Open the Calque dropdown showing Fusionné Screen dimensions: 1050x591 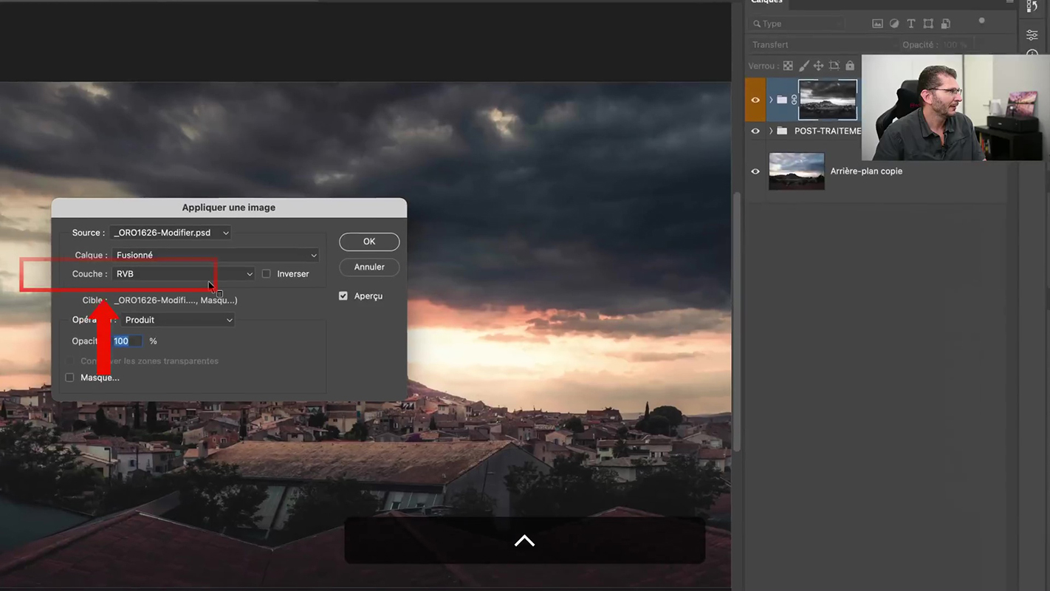pos(216,256)
